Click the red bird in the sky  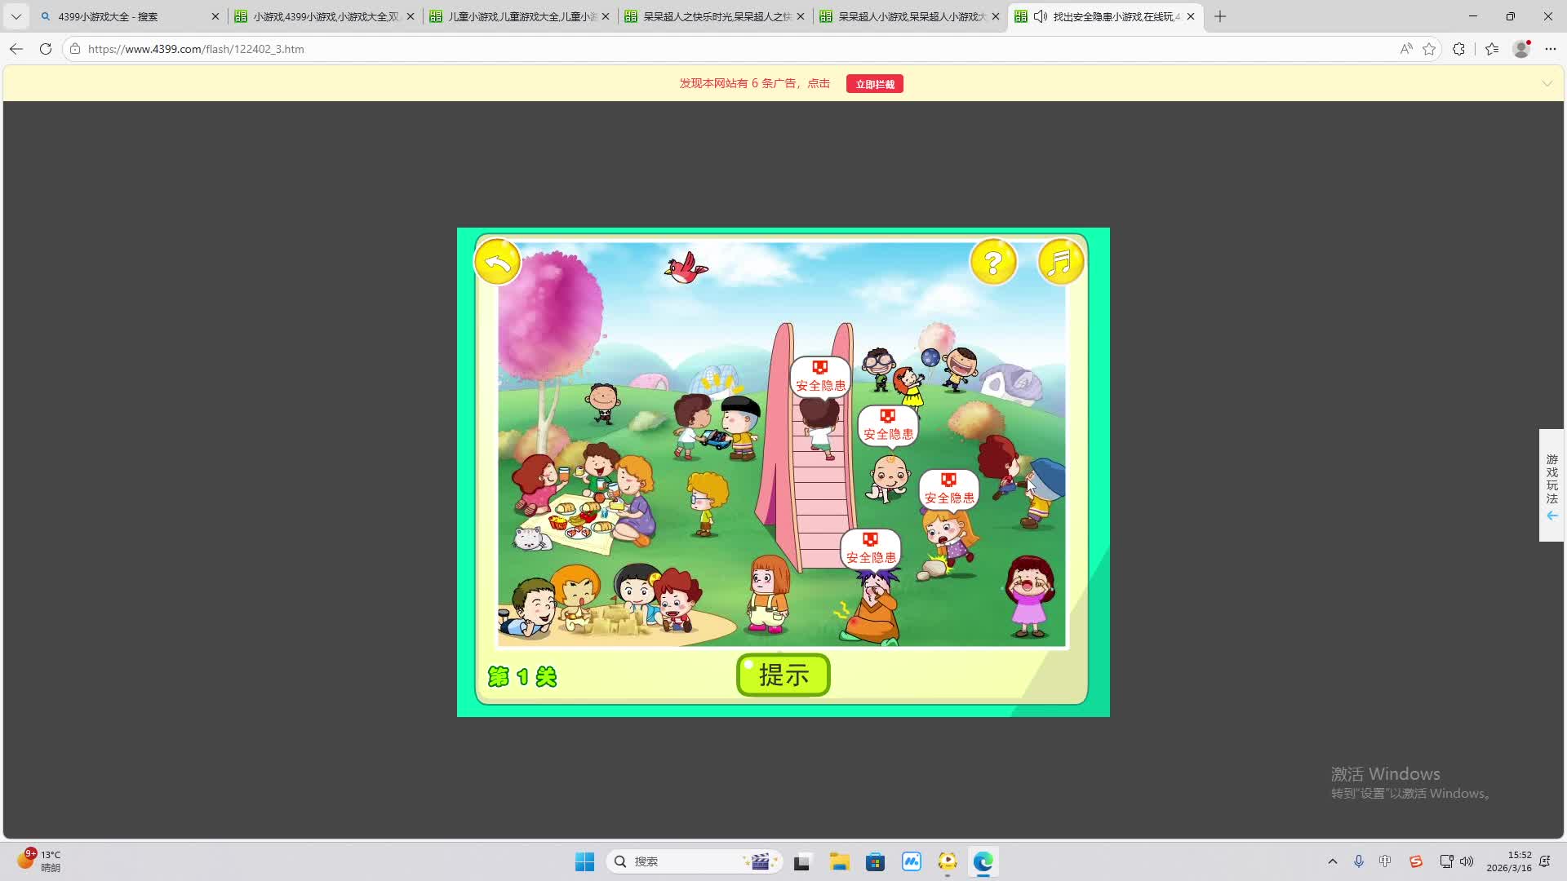[686, 268]
